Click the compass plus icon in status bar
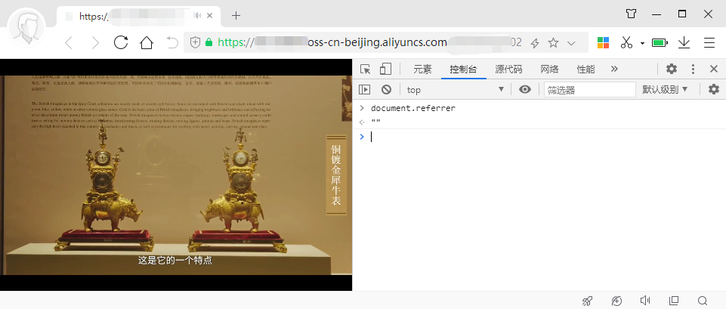 [616, 301]
